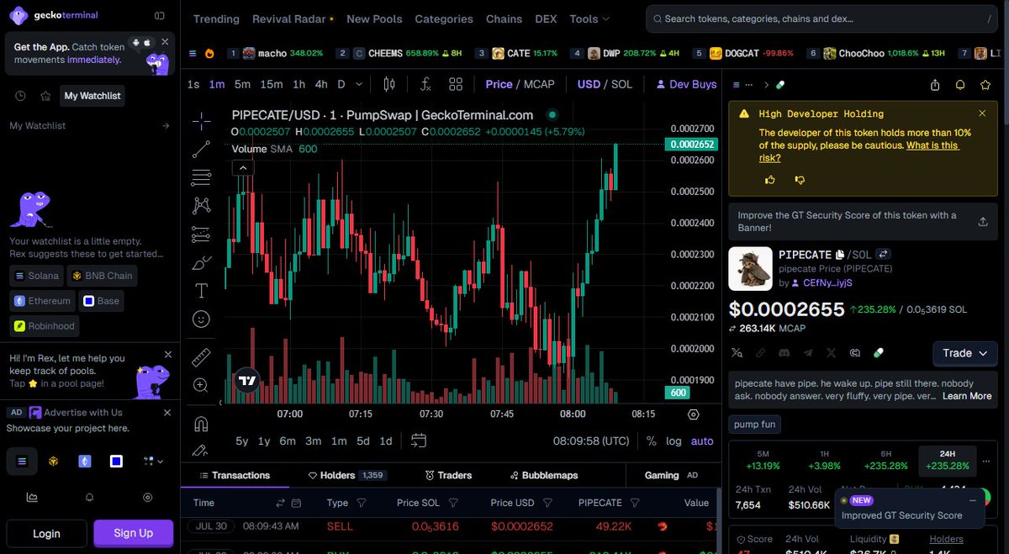The height and width of the screenshot is (554, 1009).
Task: Open the Ethereum chain shortcut icon
Action: pos(84,461)
